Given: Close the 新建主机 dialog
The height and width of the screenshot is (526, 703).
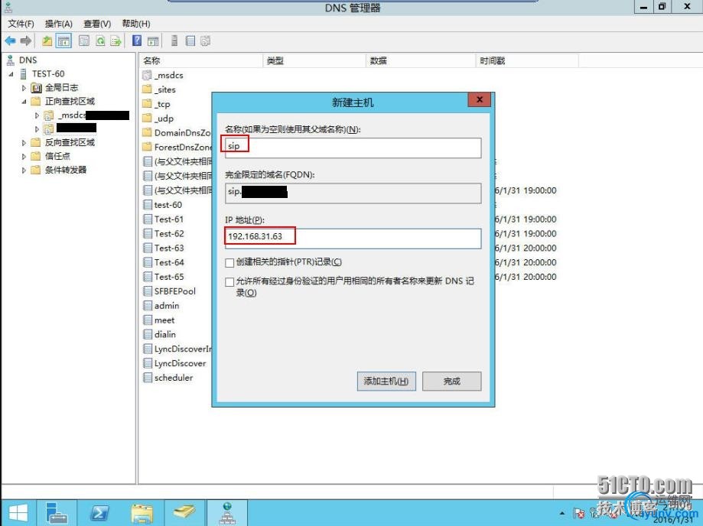Looking at the screenshot, I should [x=480, y=100].
